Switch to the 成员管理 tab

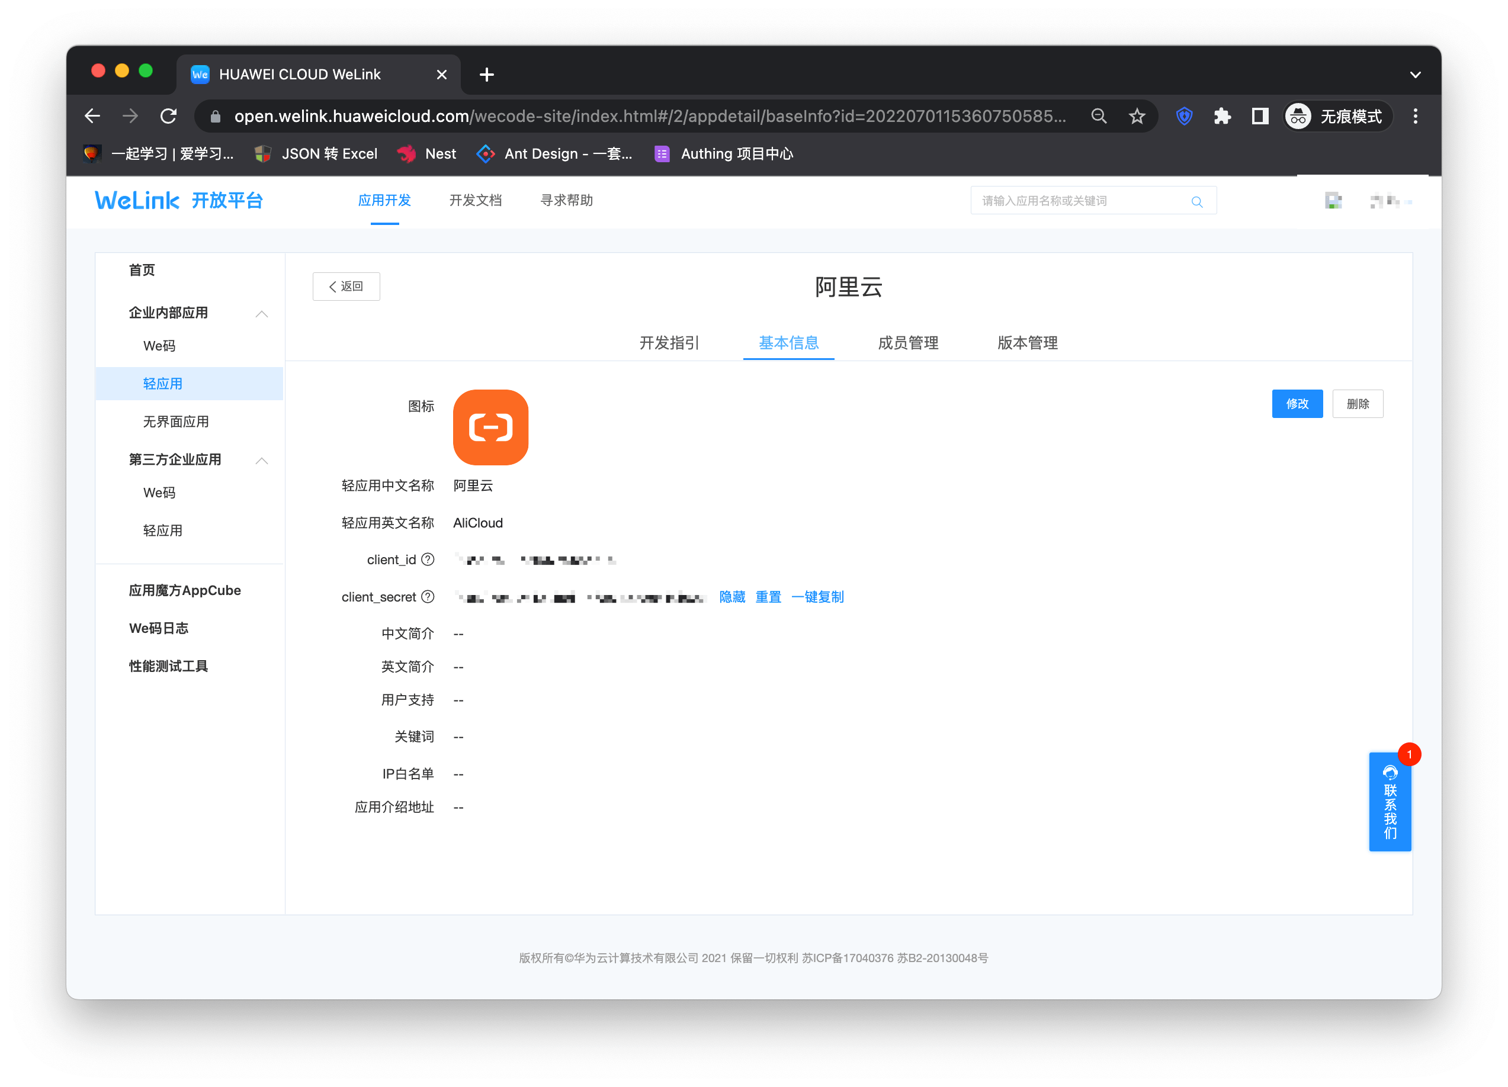(x=907, y=343)
